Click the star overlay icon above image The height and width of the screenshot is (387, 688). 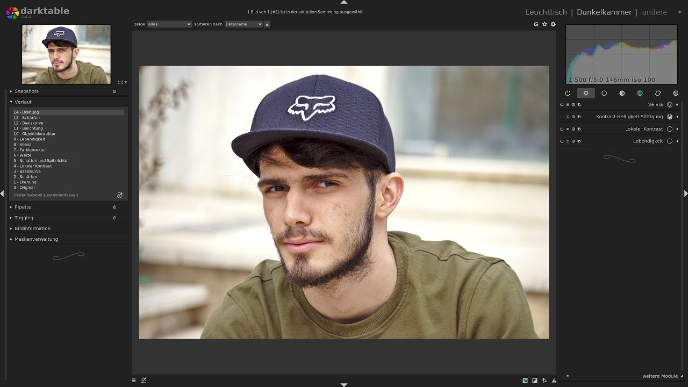pyautogui.click(x=544, y=24)
